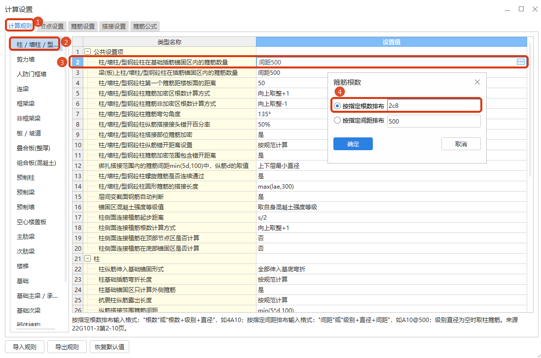Screen dimensions: 541x358
Task: Select 叠合板(整厚) in category list
Action: point(33,148)
